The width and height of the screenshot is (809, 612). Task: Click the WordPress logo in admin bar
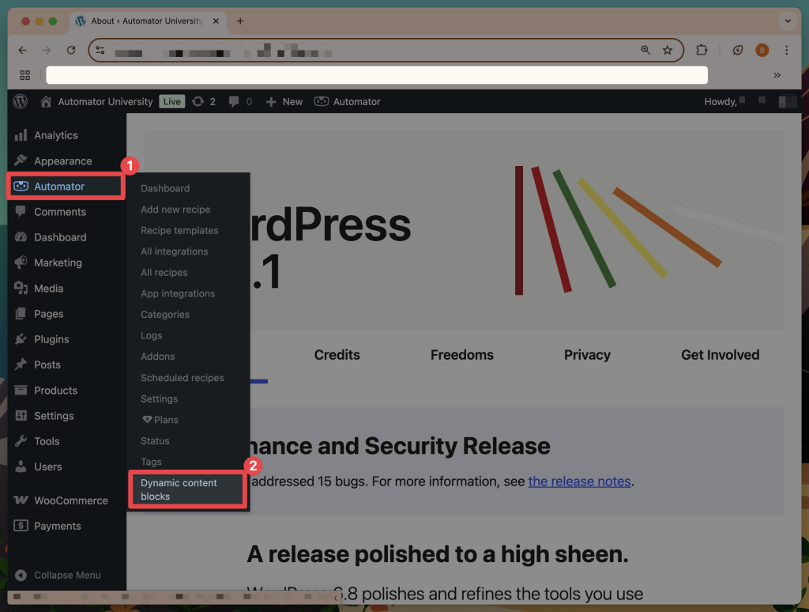click(x=19, y=101)
